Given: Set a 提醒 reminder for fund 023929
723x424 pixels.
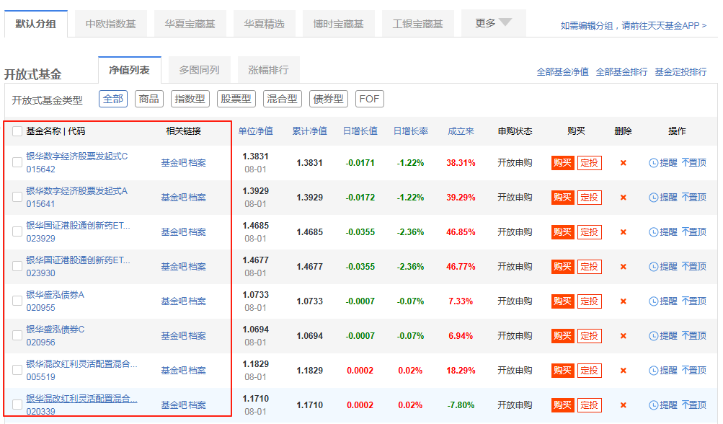Looking at the screenshot, I should (663, 232).
